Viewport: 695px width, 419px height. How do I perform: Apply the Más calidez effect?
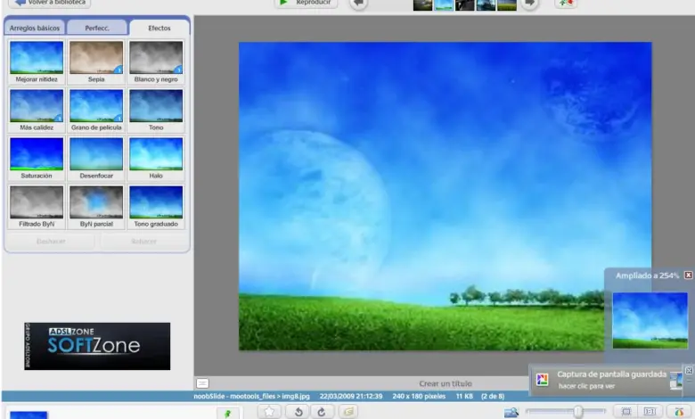pos(37,110)
